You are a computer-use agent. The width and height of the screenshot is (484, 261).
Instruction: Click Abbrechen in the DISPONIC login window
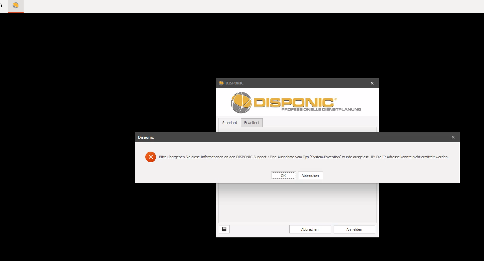310,229
